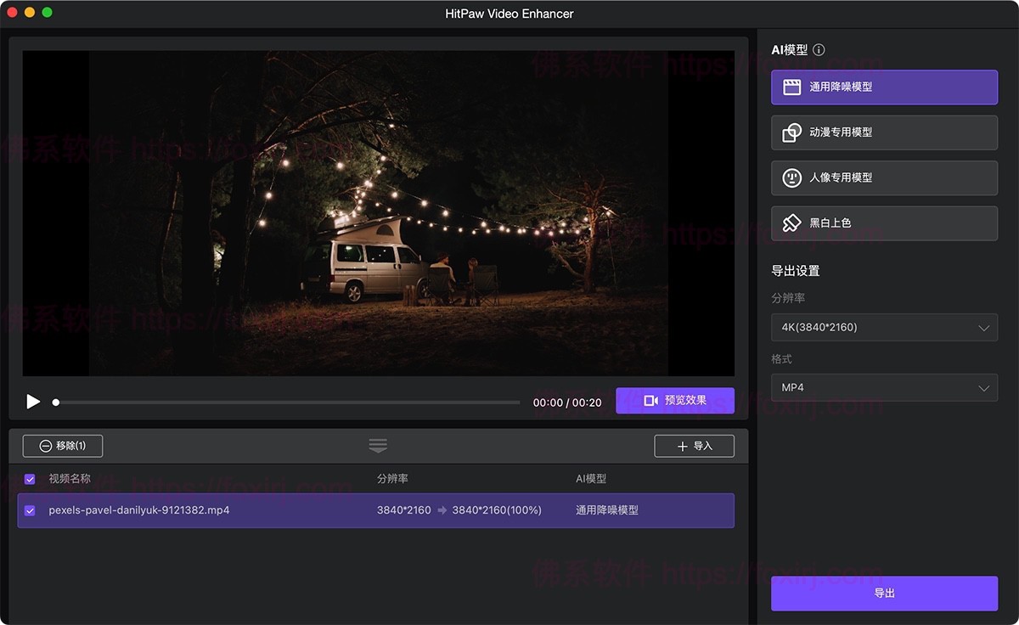Expand the 格式 dropdown showing MP4
Screen dimensions: 1019x625
point(884,387)
